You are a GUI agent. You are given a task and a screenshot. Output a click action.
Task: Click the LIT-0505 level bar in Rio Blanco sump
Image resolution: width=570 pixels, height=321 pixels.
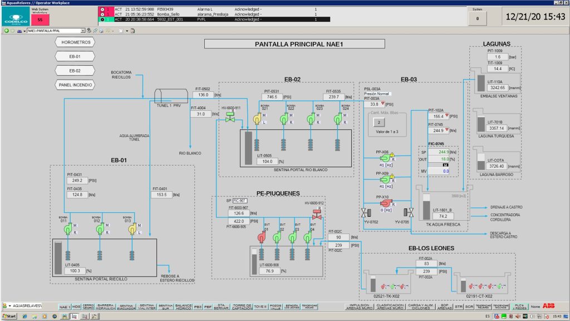[x=248, y=148]
